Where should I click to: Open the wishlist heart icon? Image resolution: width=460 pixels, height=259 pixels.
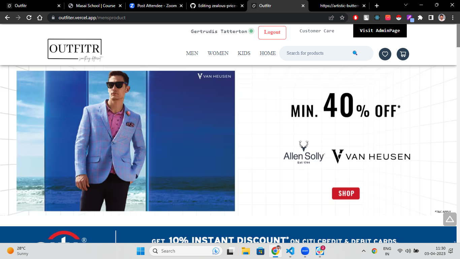[x=385, y=54]
